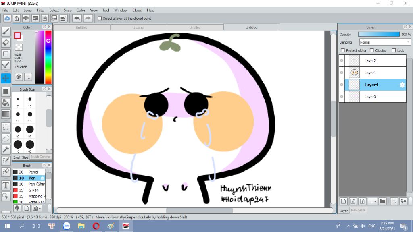The height and width of the screenshot is (232, 413).
Task: Click the export/share toolbar icon
Action: pos(17,19)
